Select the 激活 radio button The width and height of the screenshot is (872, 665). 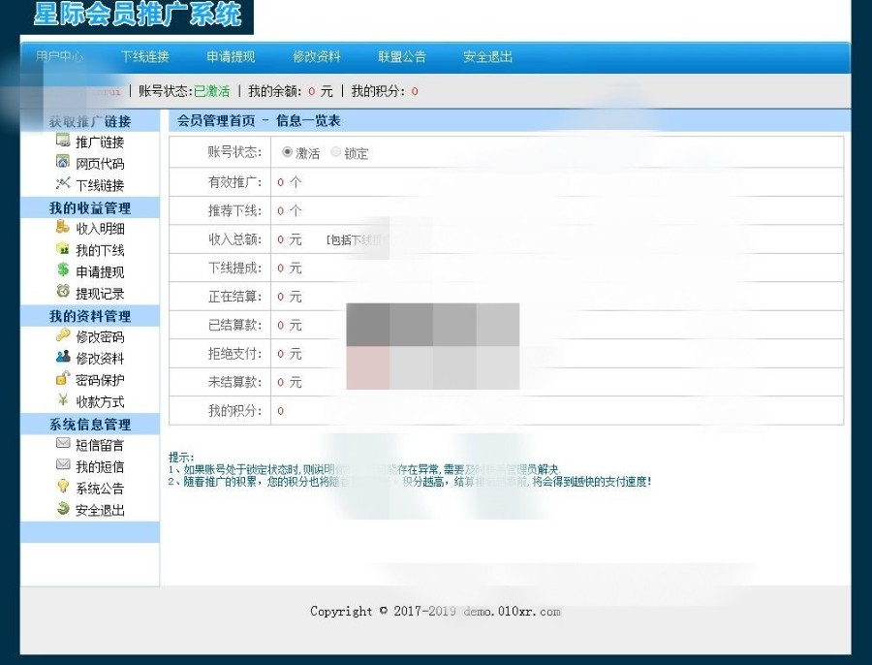pyautogui.click(x=287, y=152)
